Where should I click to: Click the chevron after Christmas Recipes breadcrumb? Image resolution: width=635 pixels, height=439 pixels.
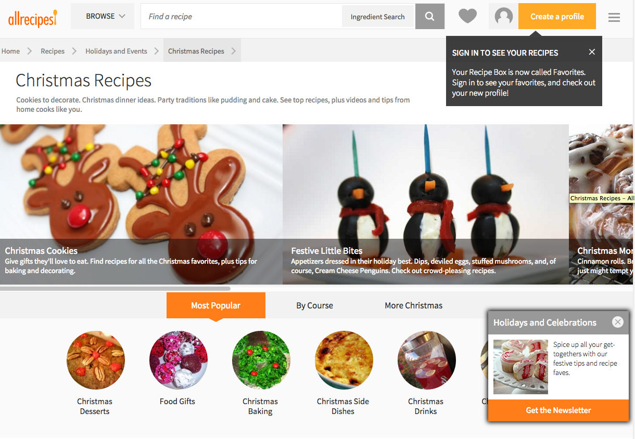234,51
